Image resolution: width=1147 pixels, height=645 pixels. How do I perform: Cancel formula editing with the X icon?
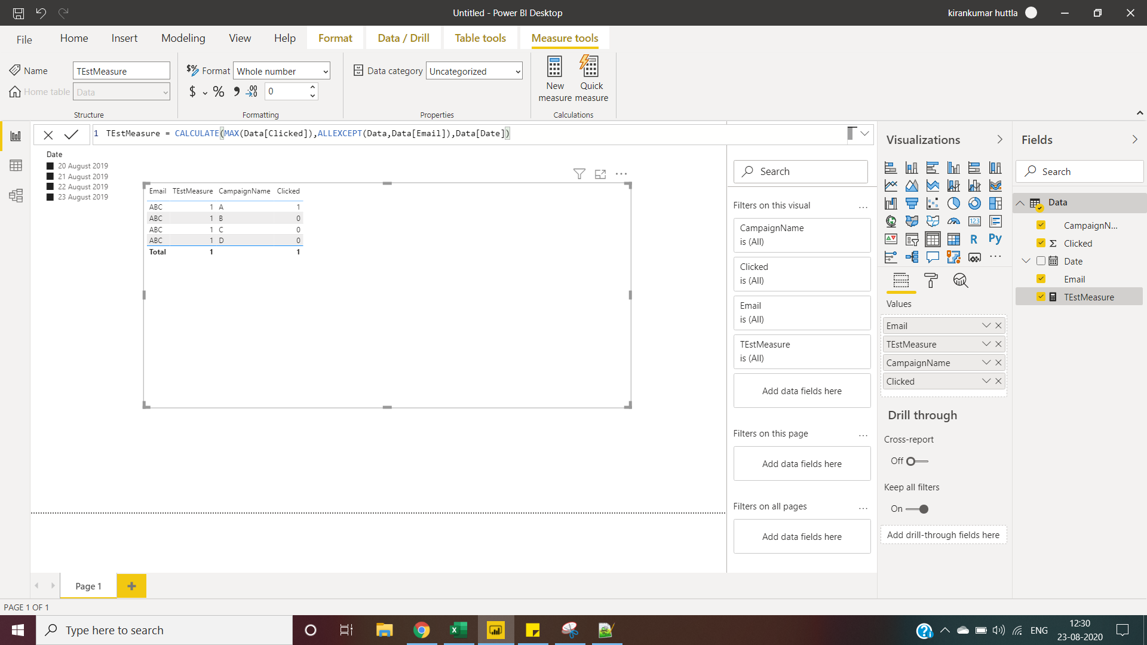[x=48, y=135]
